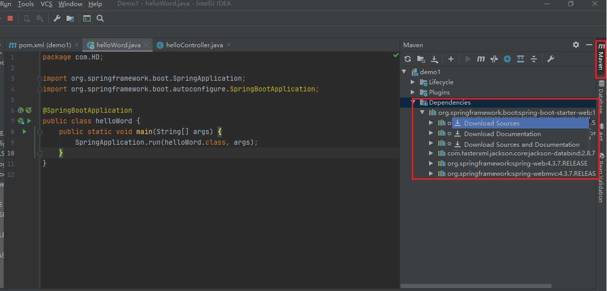Viewport: 607px width, 291px height.
Task: Collapse the Dependencies node
Action: coord(413,103)
